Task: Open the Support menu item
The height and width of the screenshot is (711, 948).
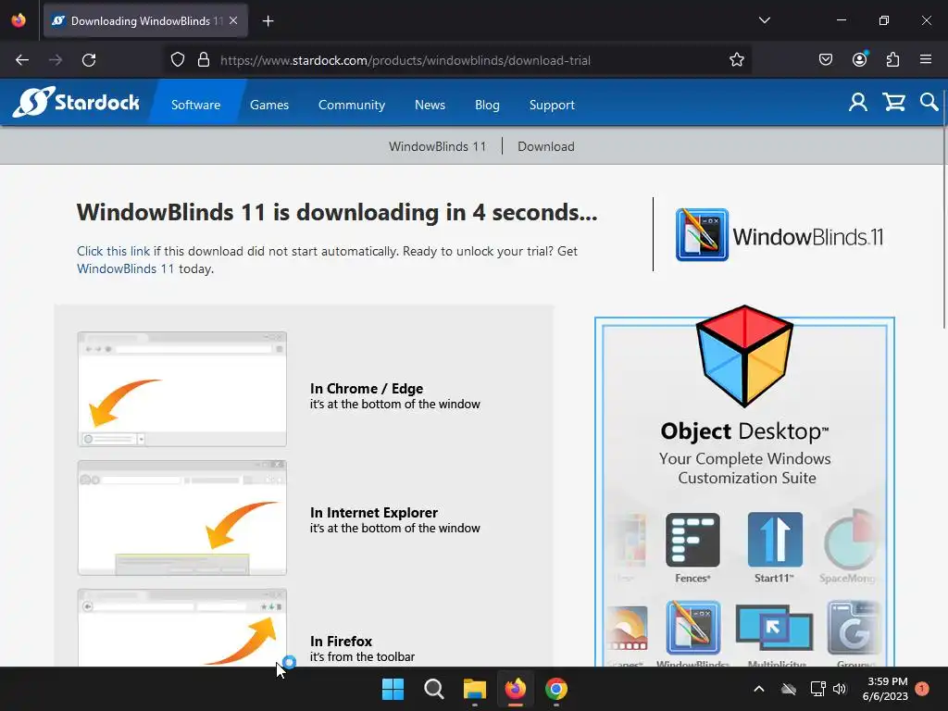Action: tap(552, 105)
